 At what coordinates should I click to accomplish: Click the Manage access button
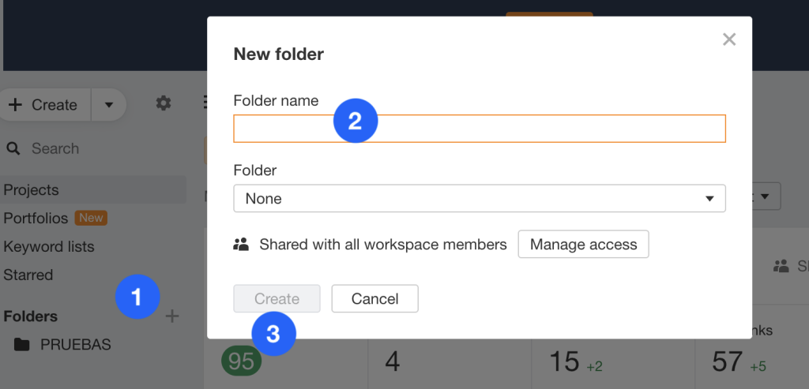(583, 245)
